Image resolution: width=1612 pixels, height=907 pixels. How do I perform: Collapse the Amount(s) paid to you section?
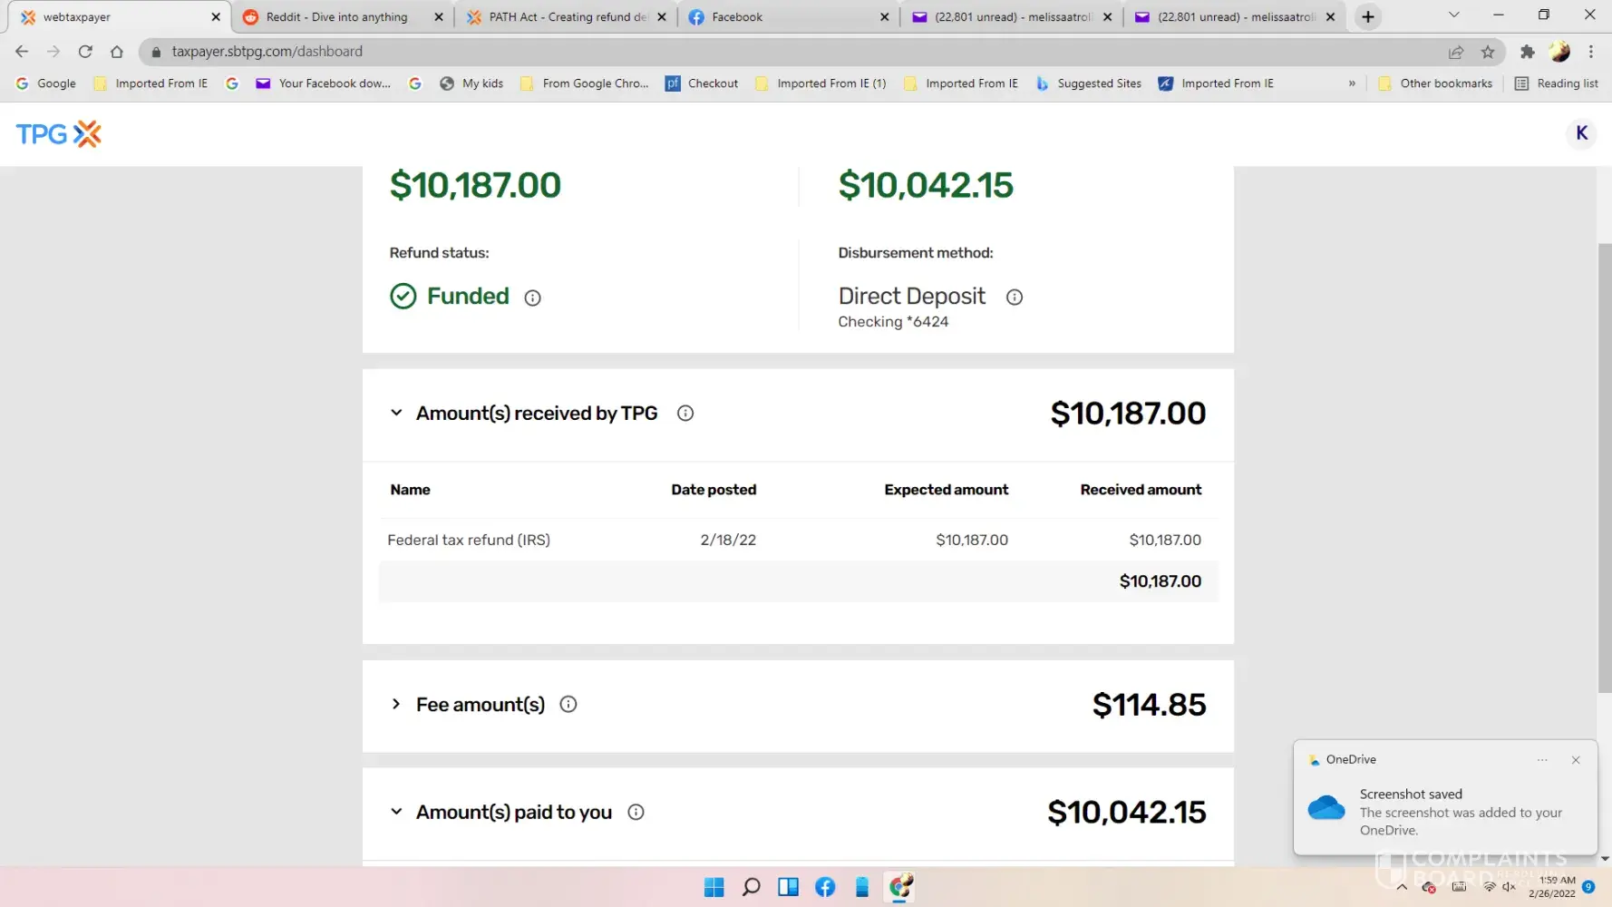(x=396, y=813)
